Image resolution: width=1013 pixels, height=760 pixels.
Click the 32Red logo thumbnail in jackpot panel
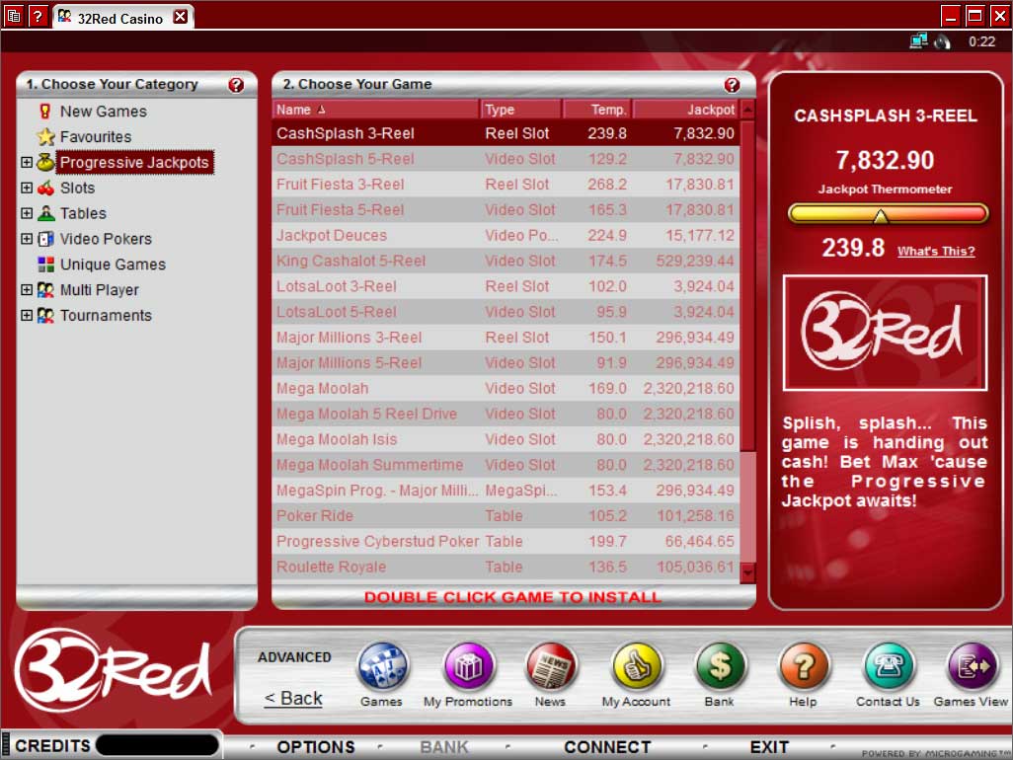point(885,333)
